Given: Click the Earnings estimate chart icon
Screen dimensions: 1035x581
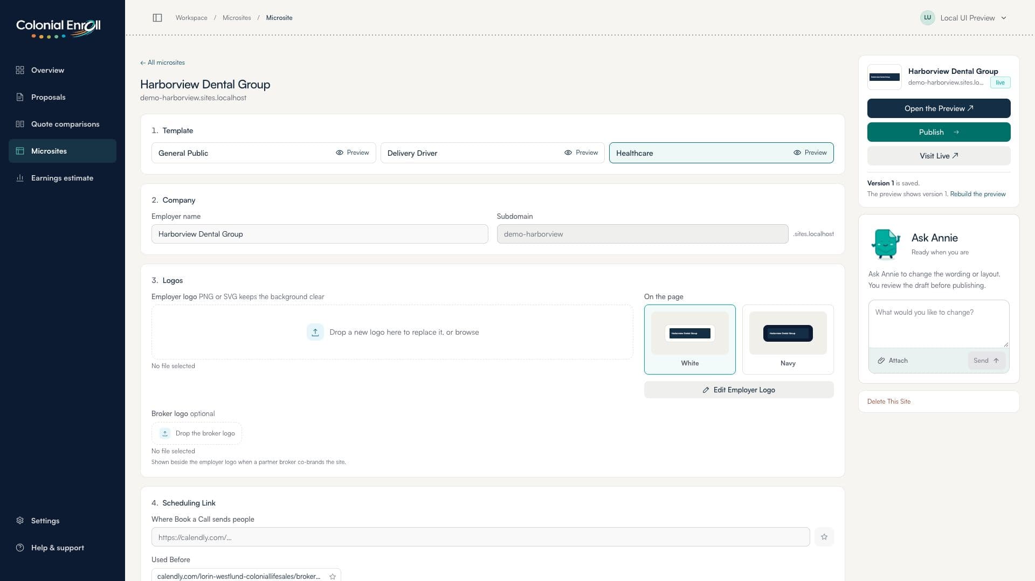Looking at the screenshot, I should [20, 178].
